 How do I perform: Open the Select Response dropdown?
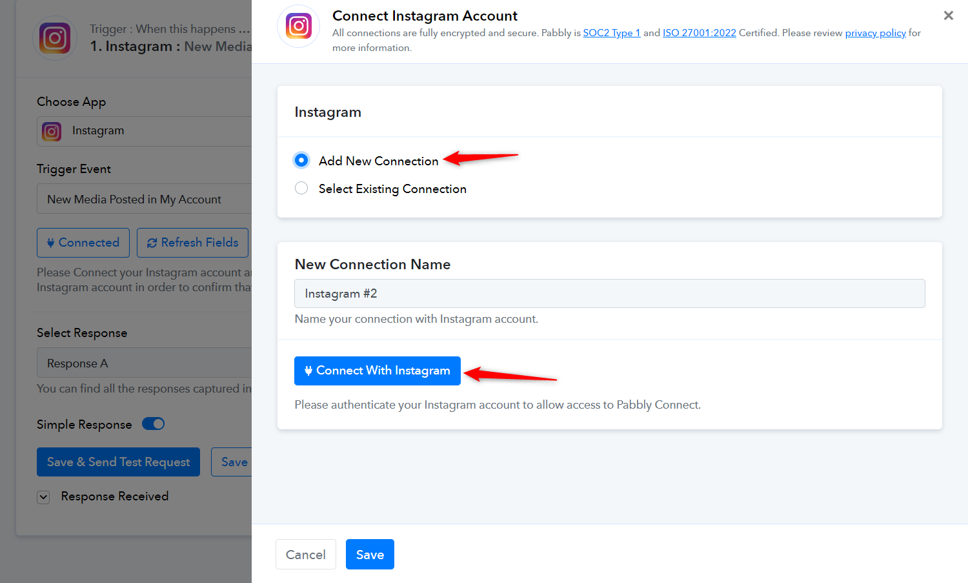[x=144, y=363]
